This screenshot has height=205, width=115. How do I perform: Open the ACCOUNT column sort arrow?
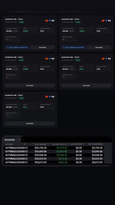coord(25,144)
